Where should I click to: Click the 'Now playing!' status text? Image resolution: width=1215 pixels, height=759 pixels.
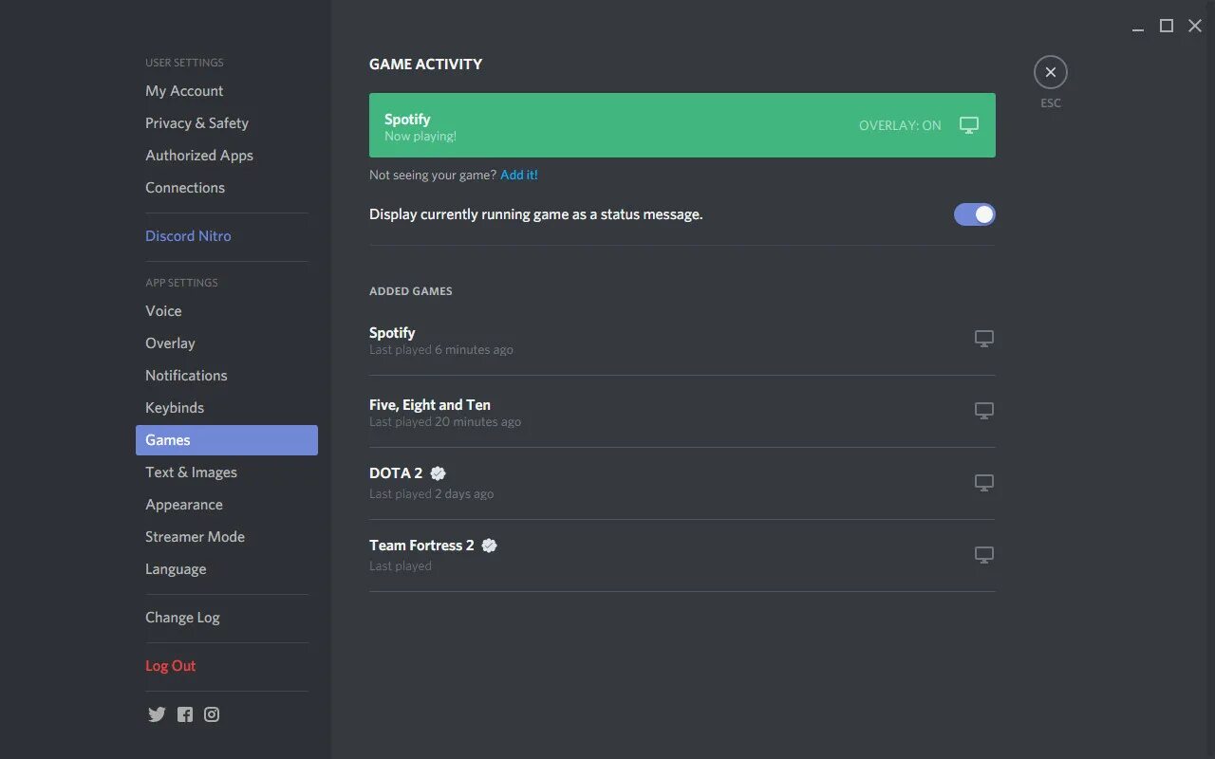(421, 137)
